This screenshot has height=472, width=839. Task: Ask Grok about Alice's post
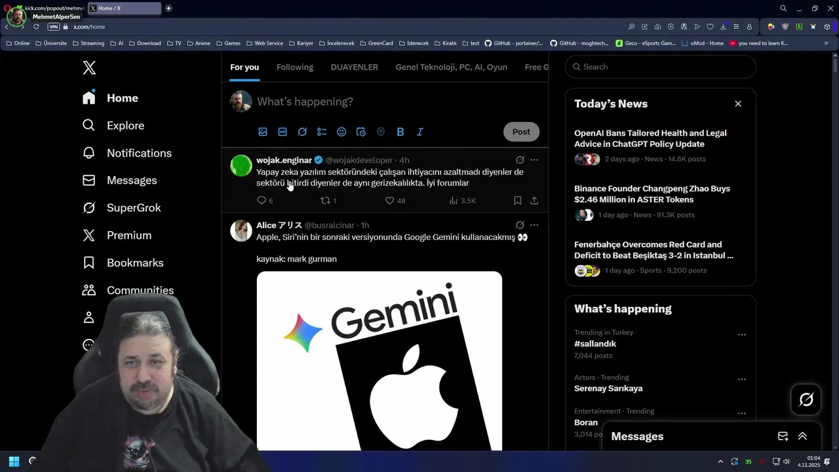pyautogui.click(x=520, y=225)
